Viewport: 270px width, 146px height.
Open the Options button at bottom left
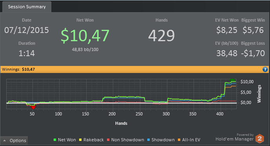(14, 141)
